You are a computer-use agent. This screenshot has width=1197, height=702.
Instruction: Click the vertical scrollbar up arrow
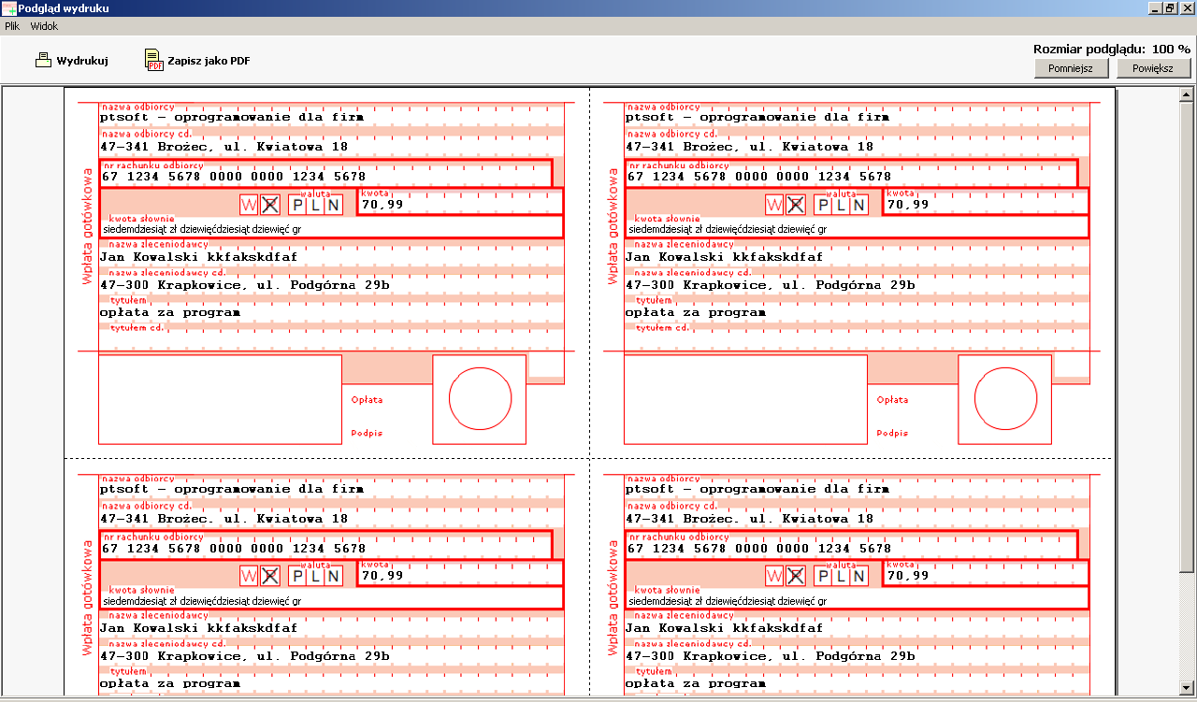[x=1187, y=94]
